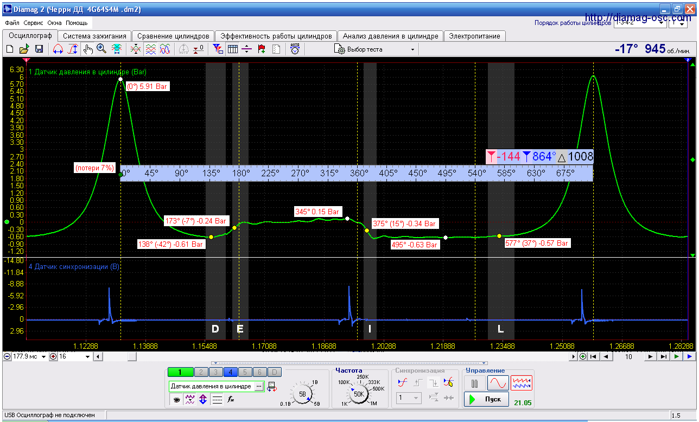Viewport: 699px width, 422px height.
Task: Click the purple divider line icon
Action: [x=247, y=49]
